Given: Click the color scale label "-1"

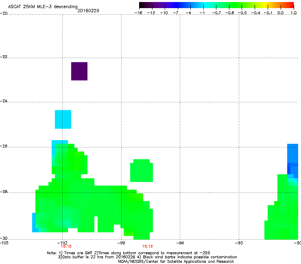Looking at the screenshot, I should (202, 13).
